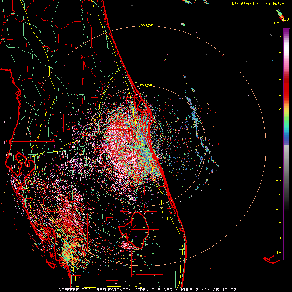Click the -5 value on the dB scale
Screen dimensions: 292x292
pos(279,210)
